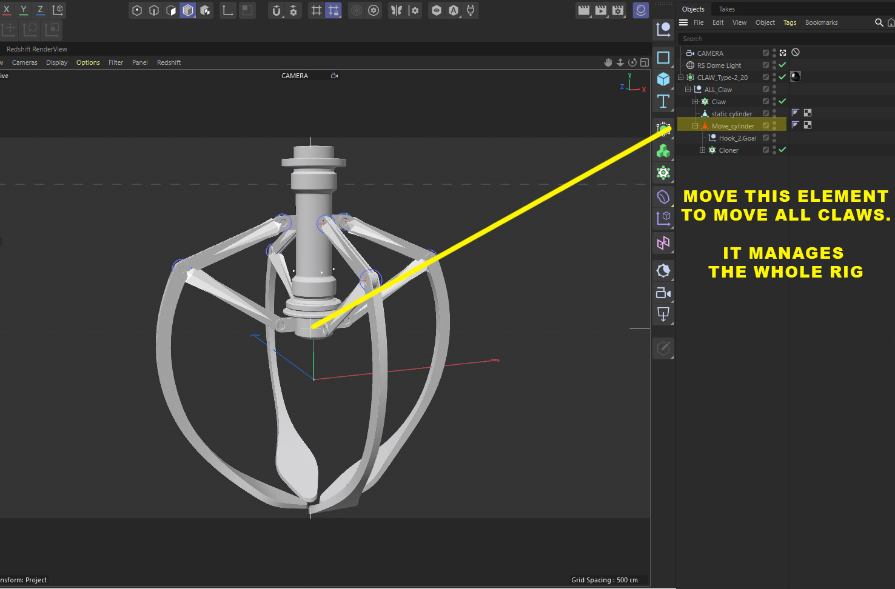Collapse the ALL_Claw tree node
The height and width of the screenshot is (589, 895).
click(688, 89)
